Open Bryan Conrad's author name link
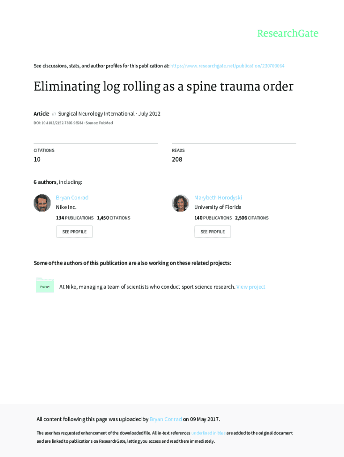Image resolution: width=344 pixels, height=457 pixels. [x=72, y=198]
